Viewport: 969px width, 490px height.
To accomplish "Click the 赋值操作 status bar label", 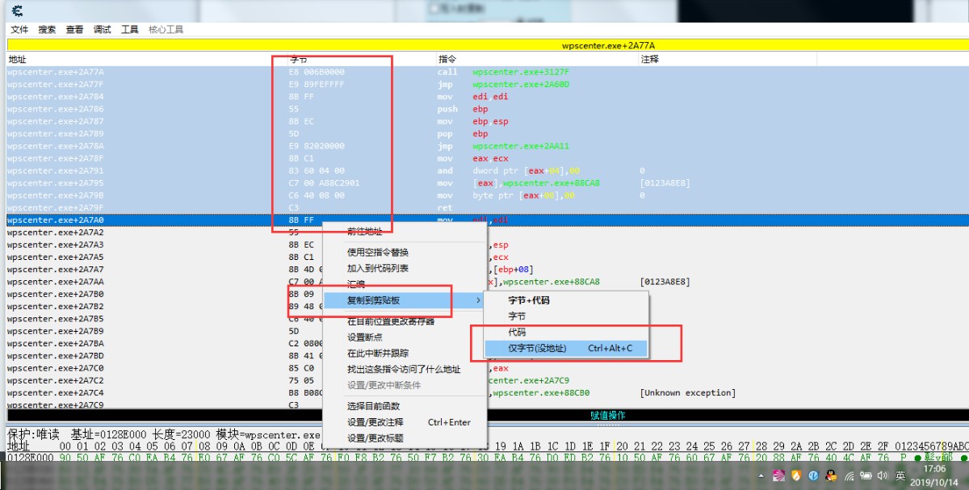I will click(x=607, y=415).
